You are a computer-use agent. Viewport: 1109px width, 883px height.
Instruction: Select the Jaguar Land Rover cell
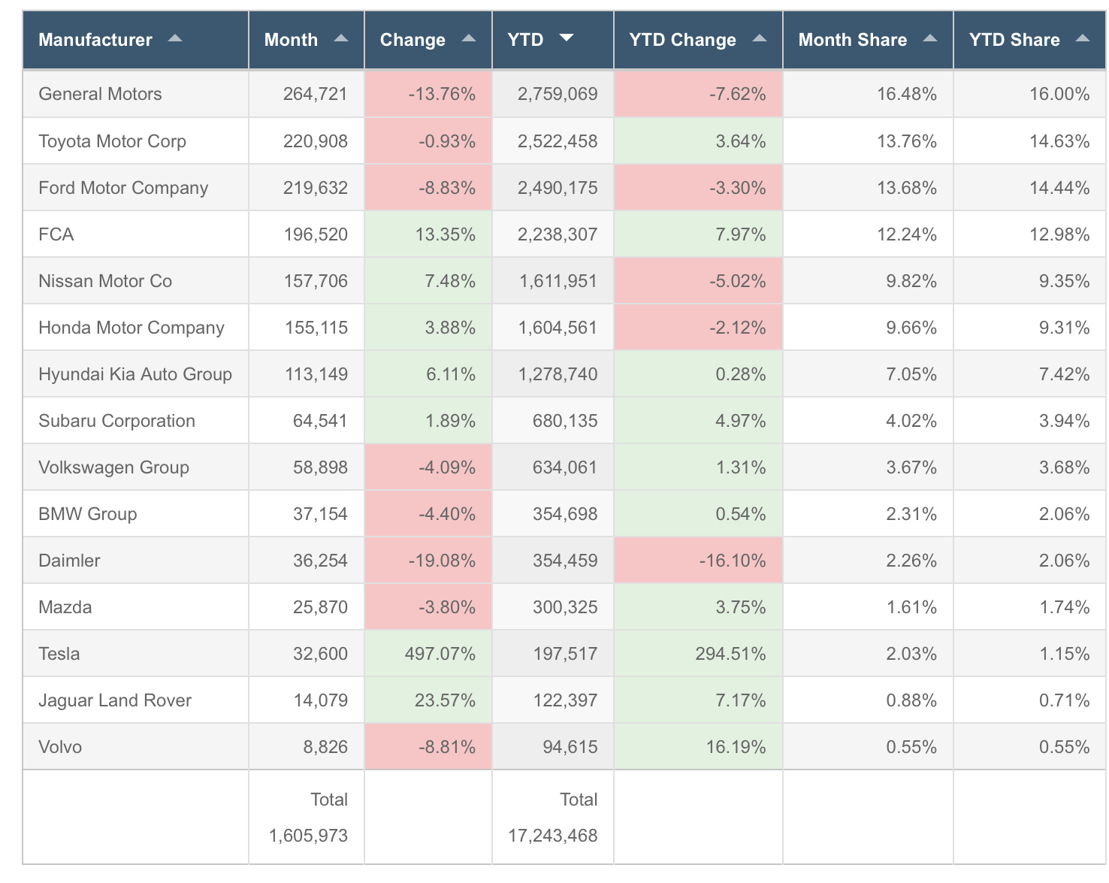135,700
